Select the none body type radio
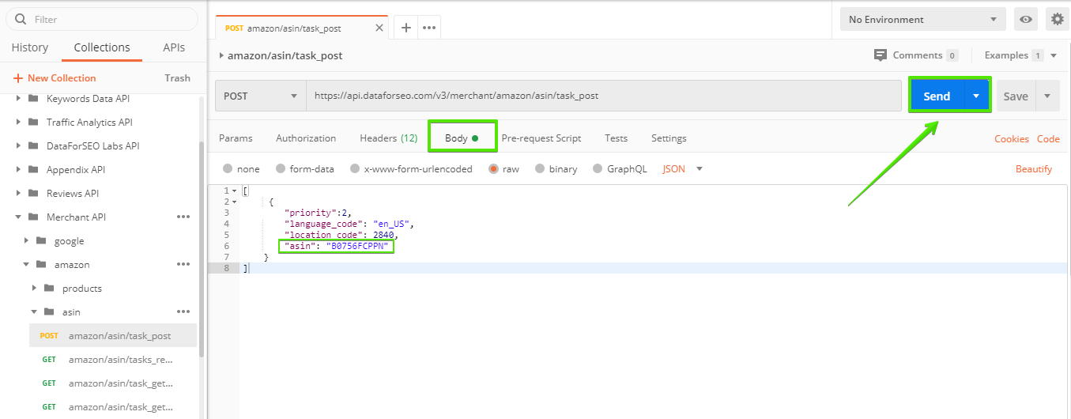Screen dimensions: 1071x419 pyautogui.click(x=228, y=168)
